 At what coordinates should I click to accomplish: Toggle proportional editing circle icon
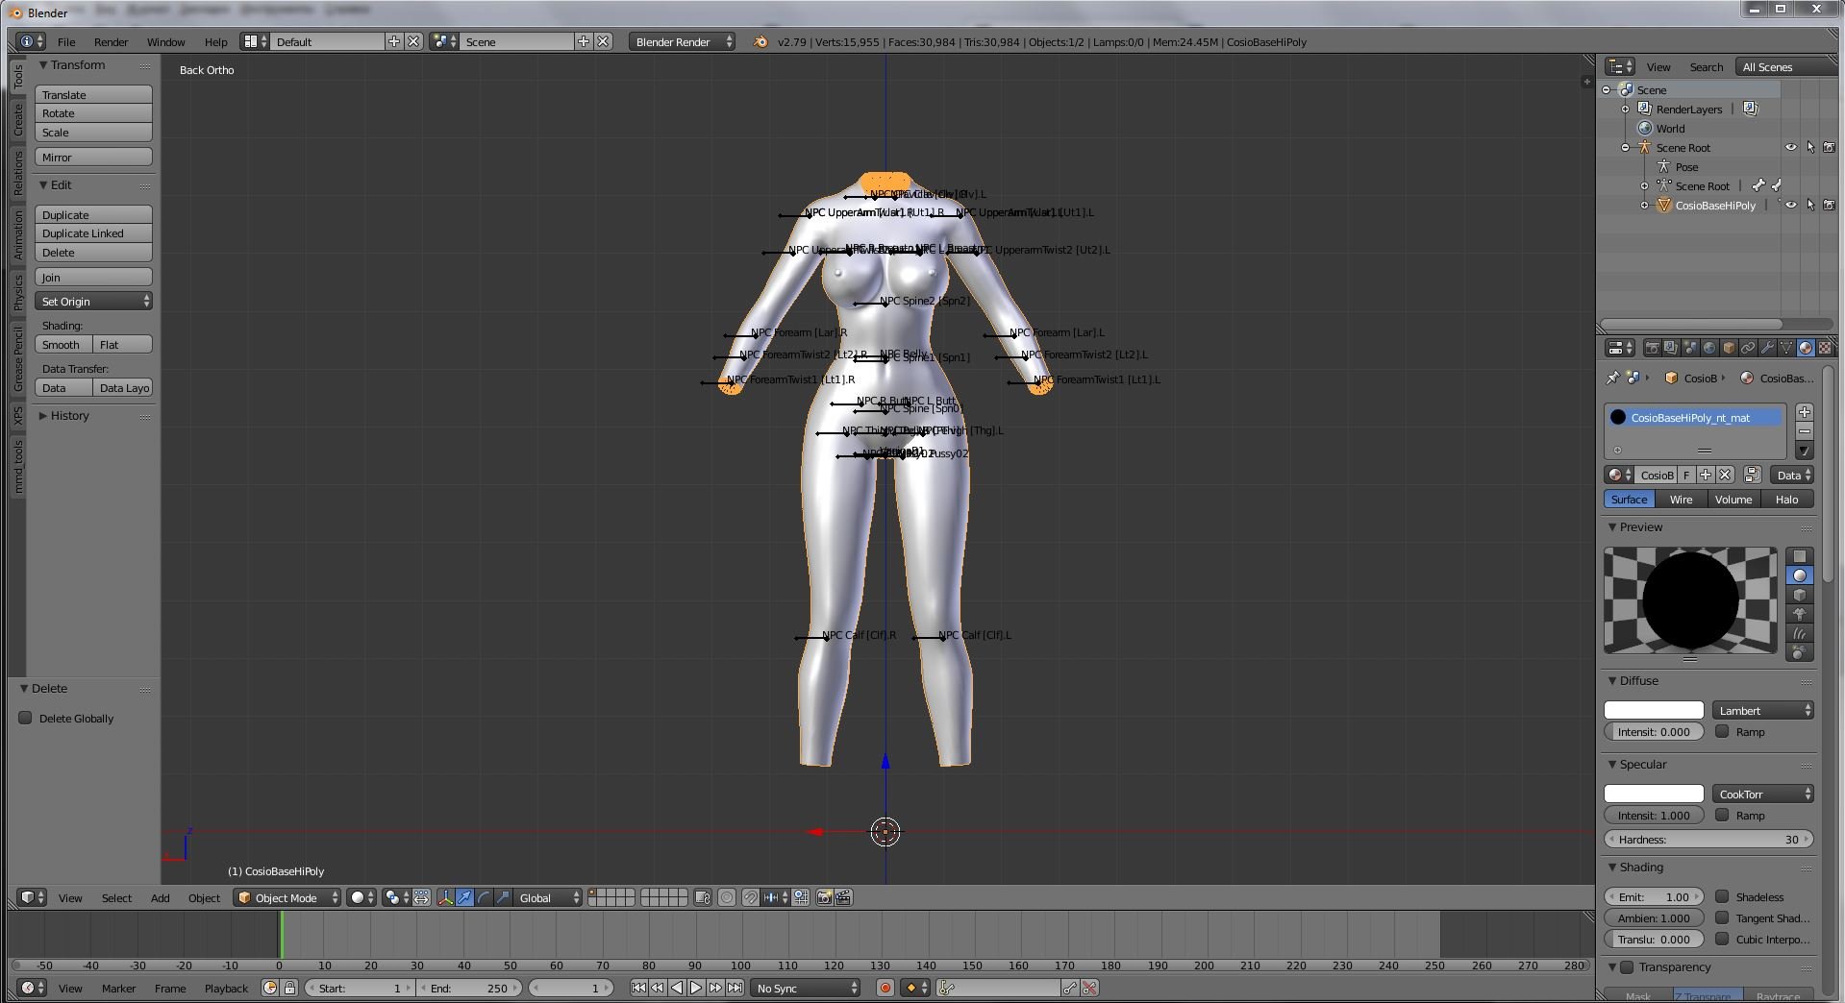pos(727,897)
